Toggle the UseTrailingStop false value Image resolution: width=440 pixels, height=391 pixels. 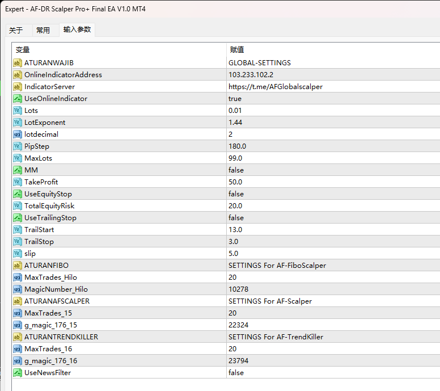(x=236, y=217)
